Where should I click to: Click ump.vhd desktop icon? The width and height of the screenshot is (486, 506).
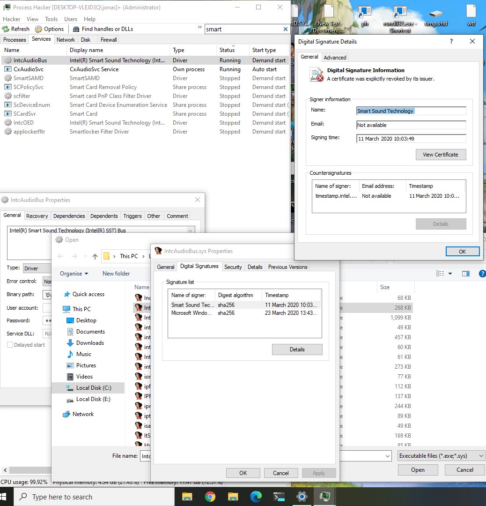tap(436, 14)
